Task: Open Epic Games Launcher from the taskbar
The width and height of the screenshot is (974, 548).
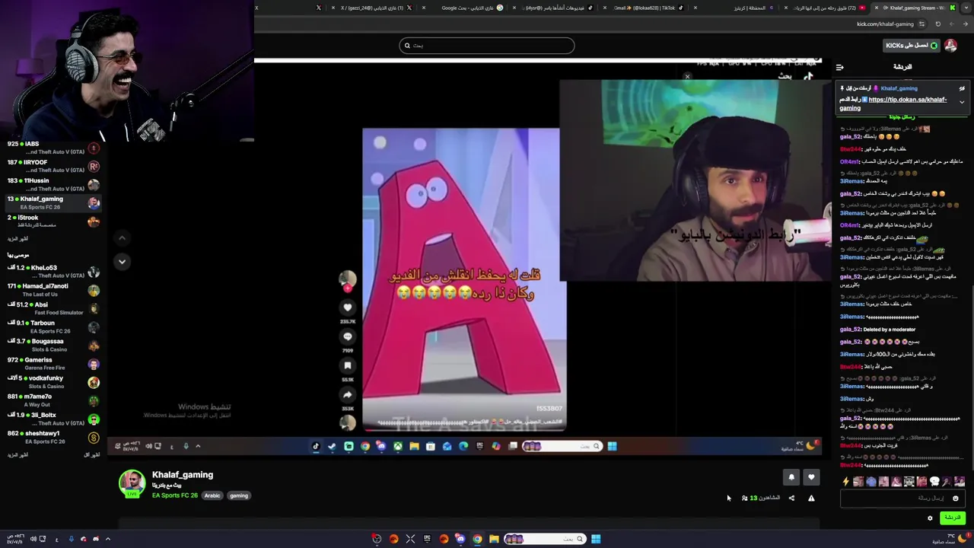Action: pos(427,539)
